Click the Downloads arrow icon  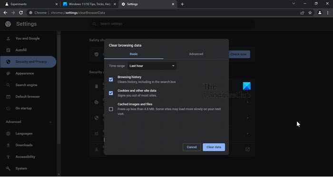tap(8, 145)
